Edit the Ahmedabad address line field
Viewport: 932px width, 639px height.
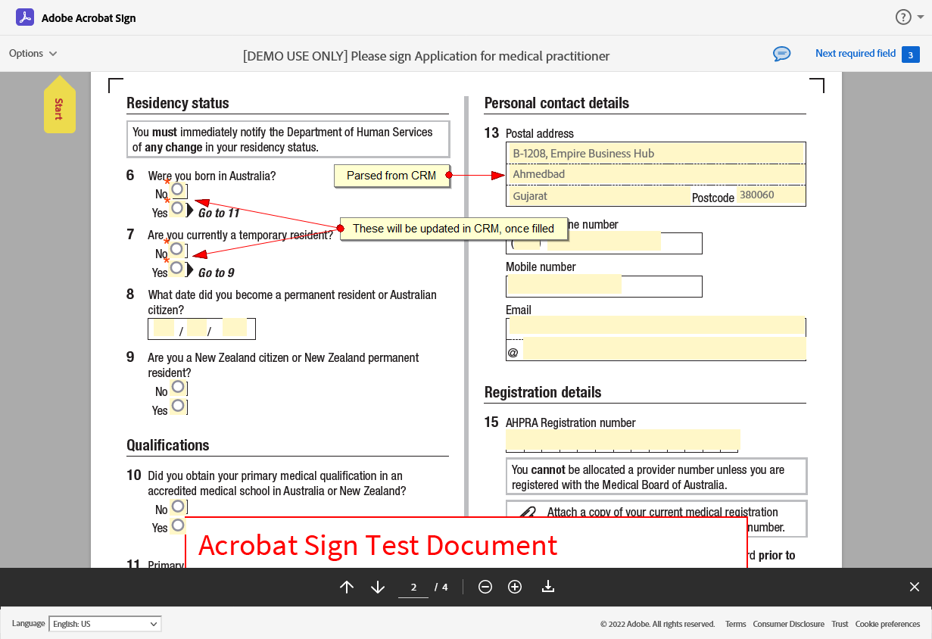click(656, 174)
